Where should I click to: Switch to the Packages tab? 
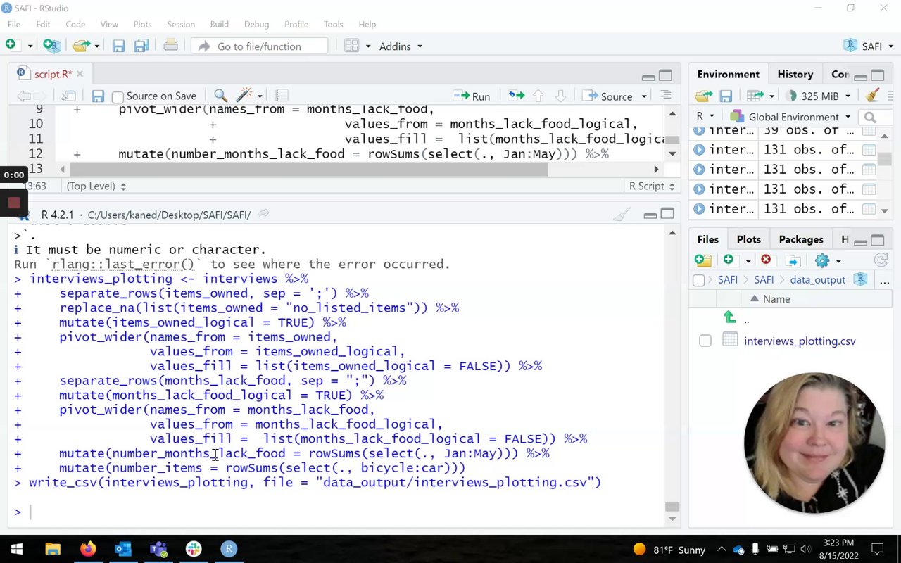[x=801, y=240]
